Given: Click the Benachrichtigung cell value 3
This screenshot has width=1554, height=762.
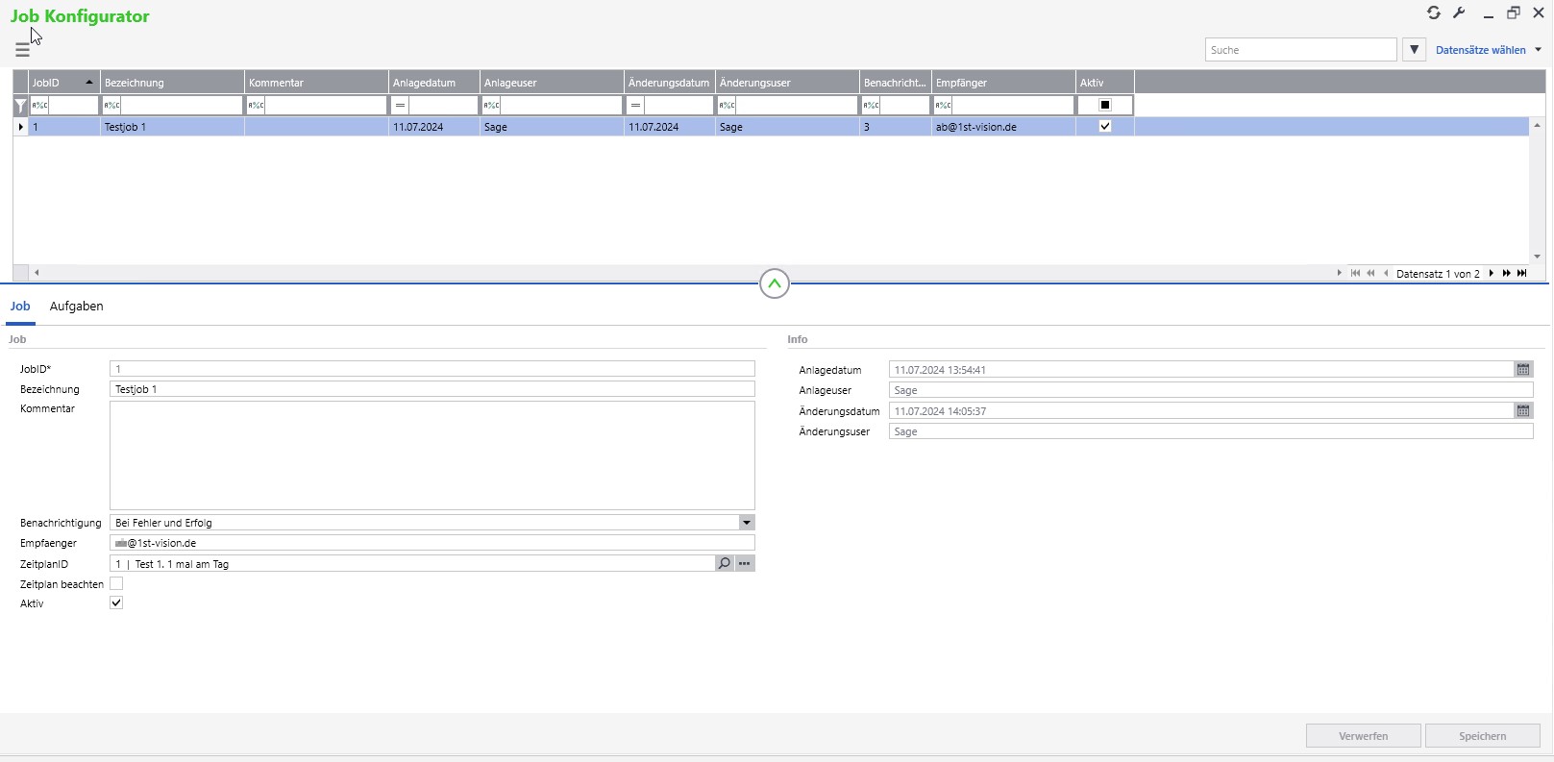Looking at the screenshot, I should click(896, 127).
